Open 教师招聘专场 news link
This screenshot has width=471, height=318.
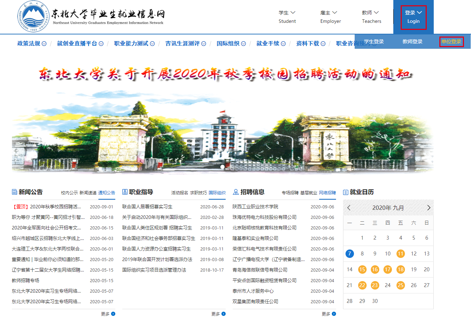pos(25,280)
